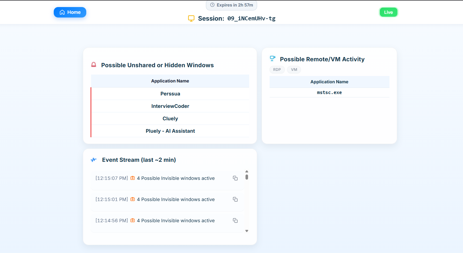Viewport: 463px width, 253px height.
Task: Click the Application Name header in the Hidden Windows table
Action: [170, 81]
